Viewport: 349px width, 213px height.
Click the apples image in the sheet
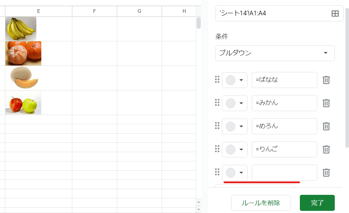[x=23, y=103]
